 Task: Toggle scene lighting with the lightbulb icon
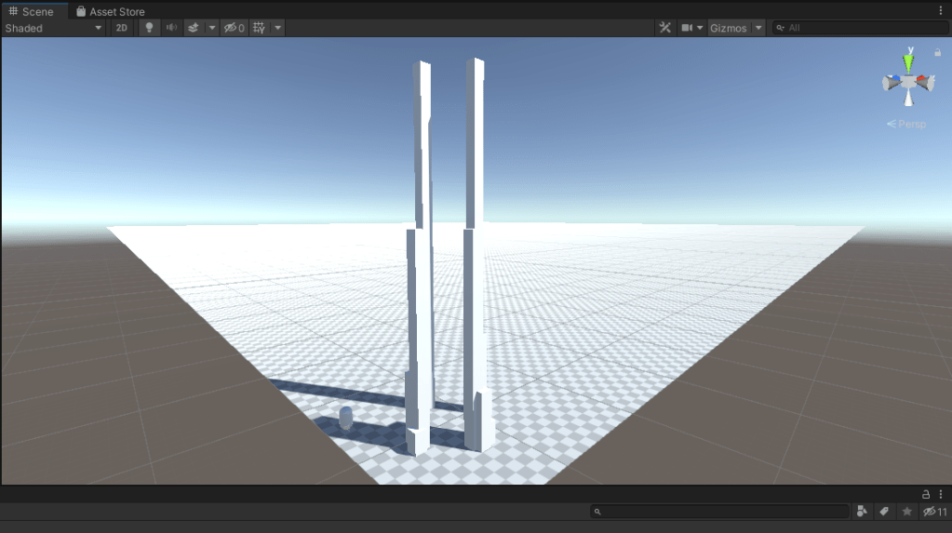coord(148,28)
